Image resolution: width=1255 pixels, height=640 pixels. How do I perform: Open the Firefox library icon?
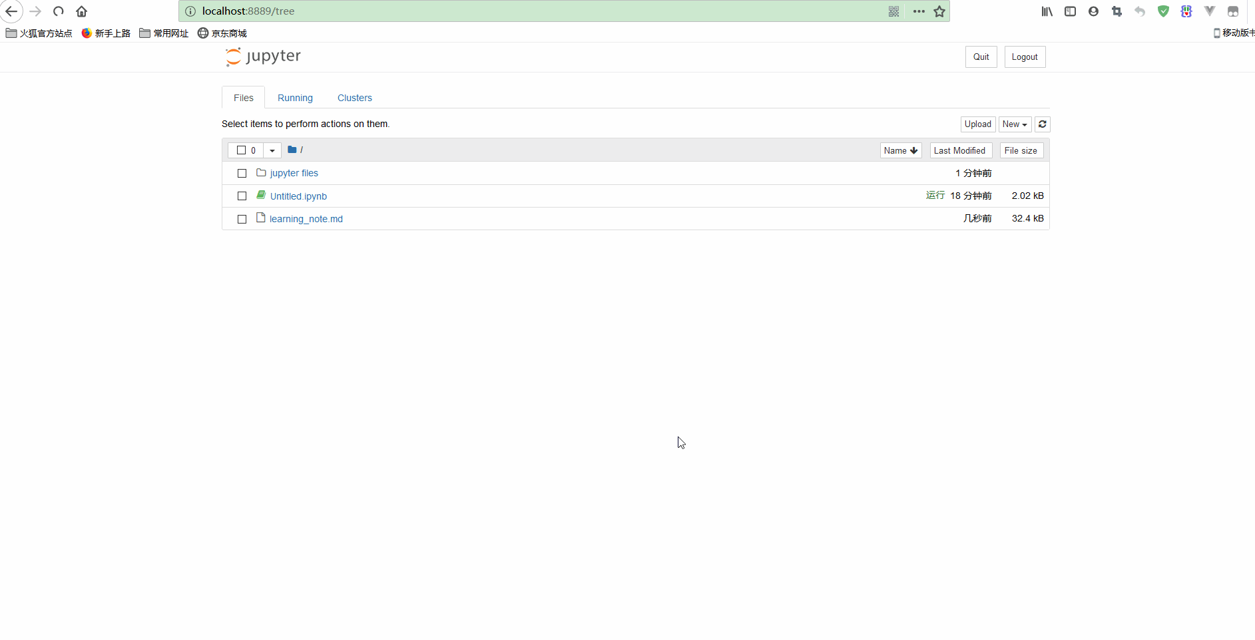[1047, 11]
